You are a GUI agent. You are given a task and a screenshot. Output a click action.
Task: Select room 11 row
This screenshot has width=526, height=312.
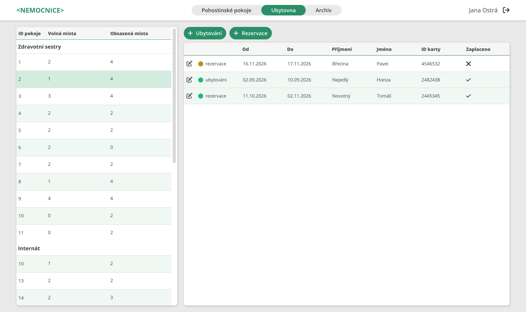tap(94, 233)
